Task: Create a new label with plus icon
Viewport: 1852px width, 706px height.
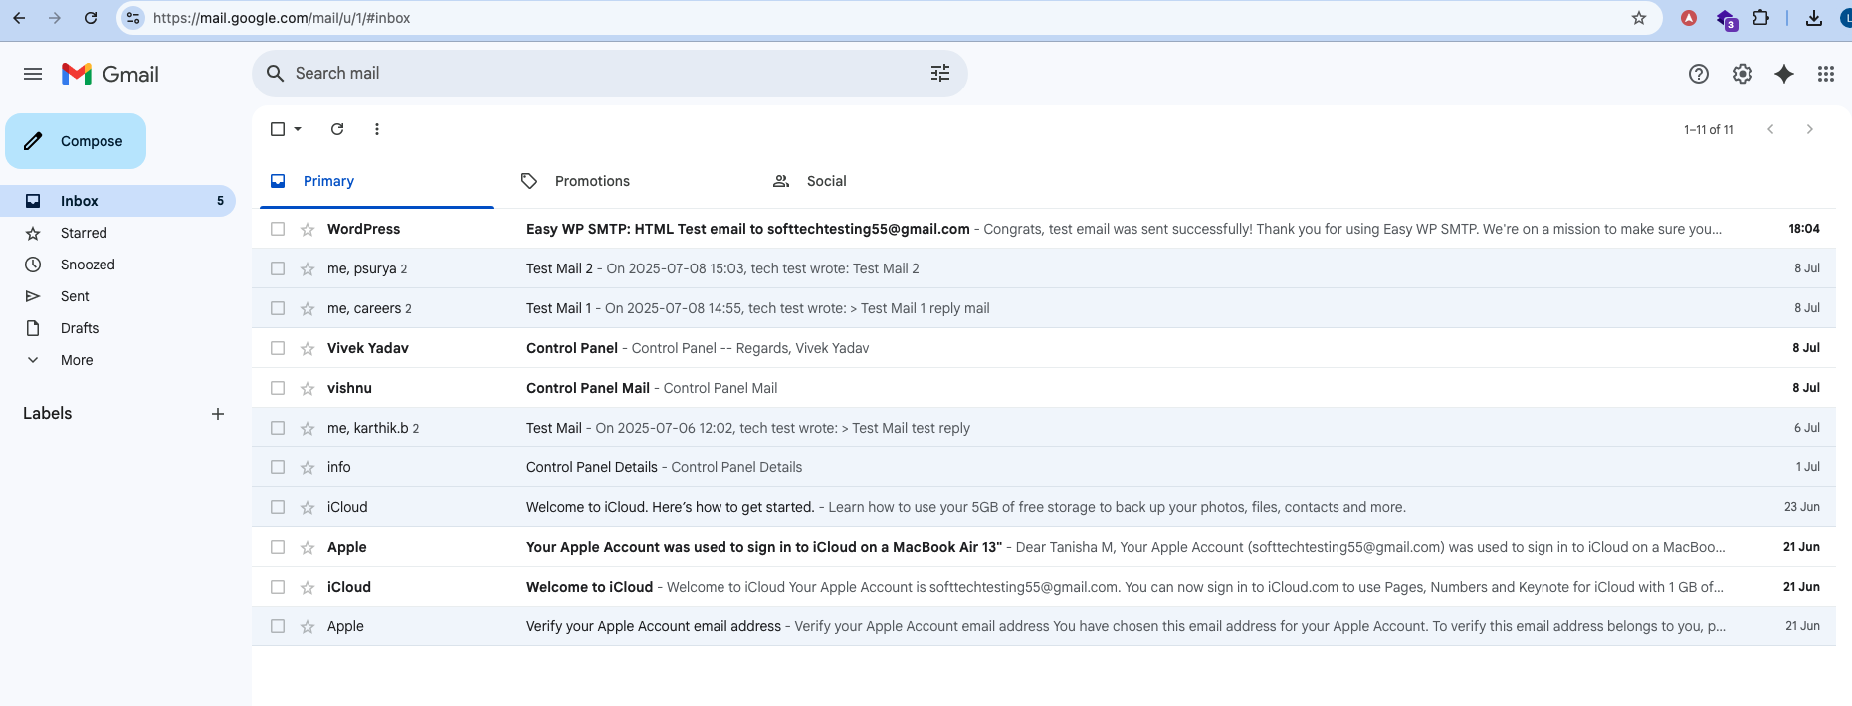Action: (218, 414)
